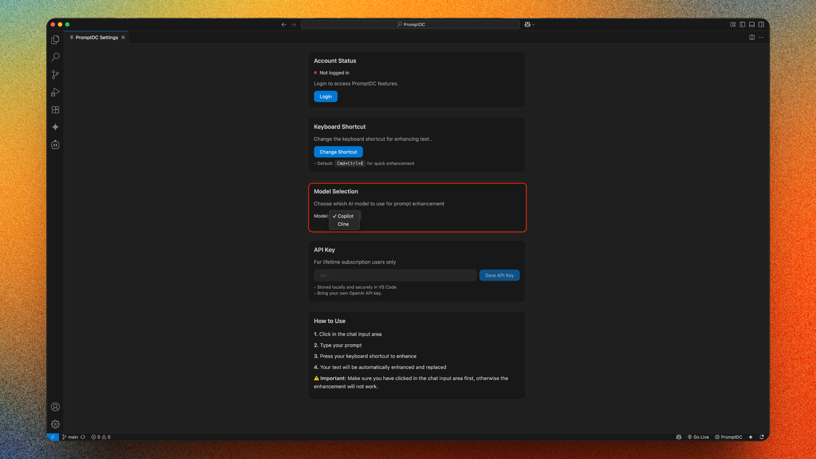Open the Run and Debug view
The image size is (816, 459).
55,92
